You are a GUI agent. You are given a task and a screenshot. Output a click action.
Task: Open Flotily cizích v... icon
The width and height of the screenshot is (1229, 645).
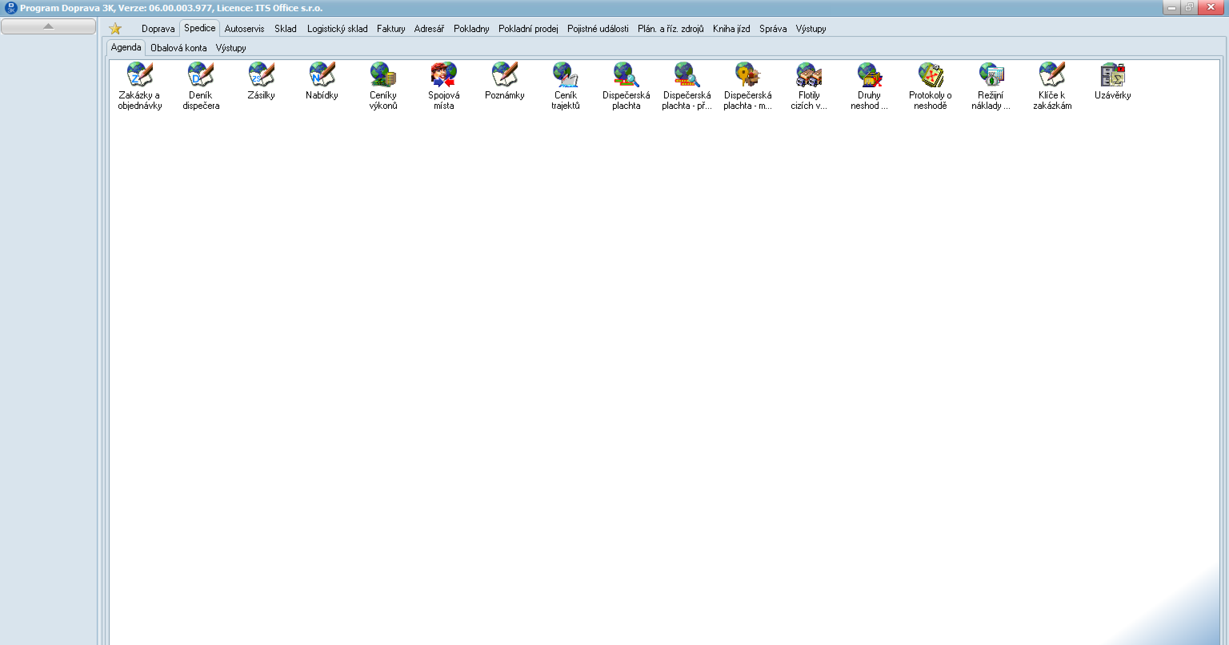tap(809, 86)
